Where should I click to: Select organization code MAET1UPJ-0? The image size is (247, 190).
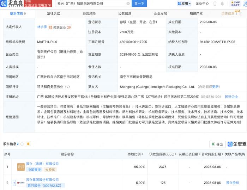tap(47, 42)
